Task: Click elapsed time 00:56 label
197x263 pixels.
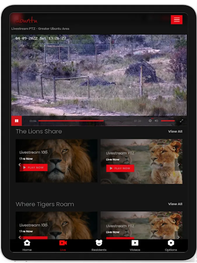Action: point(33,121)
